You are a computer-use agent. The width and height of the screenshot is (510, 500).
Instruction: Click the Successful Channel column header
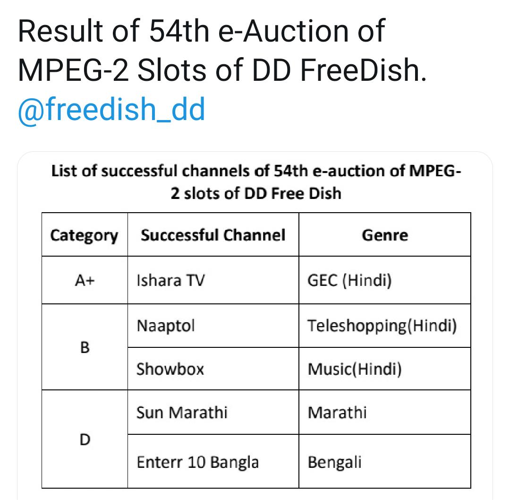pos(213,235)
